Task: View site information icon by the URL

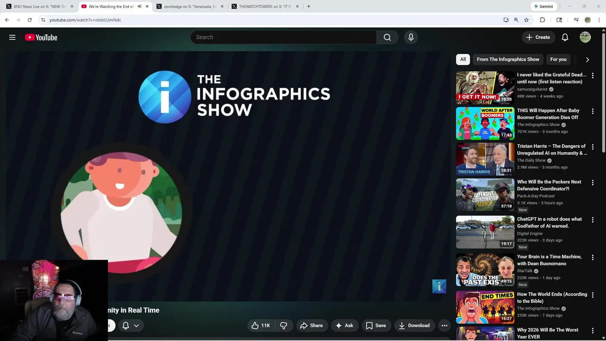Action: 43,20
